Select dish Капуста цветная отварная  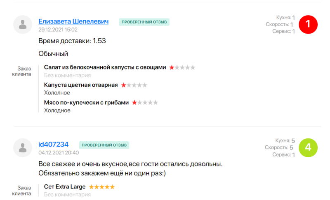(81, 85)
